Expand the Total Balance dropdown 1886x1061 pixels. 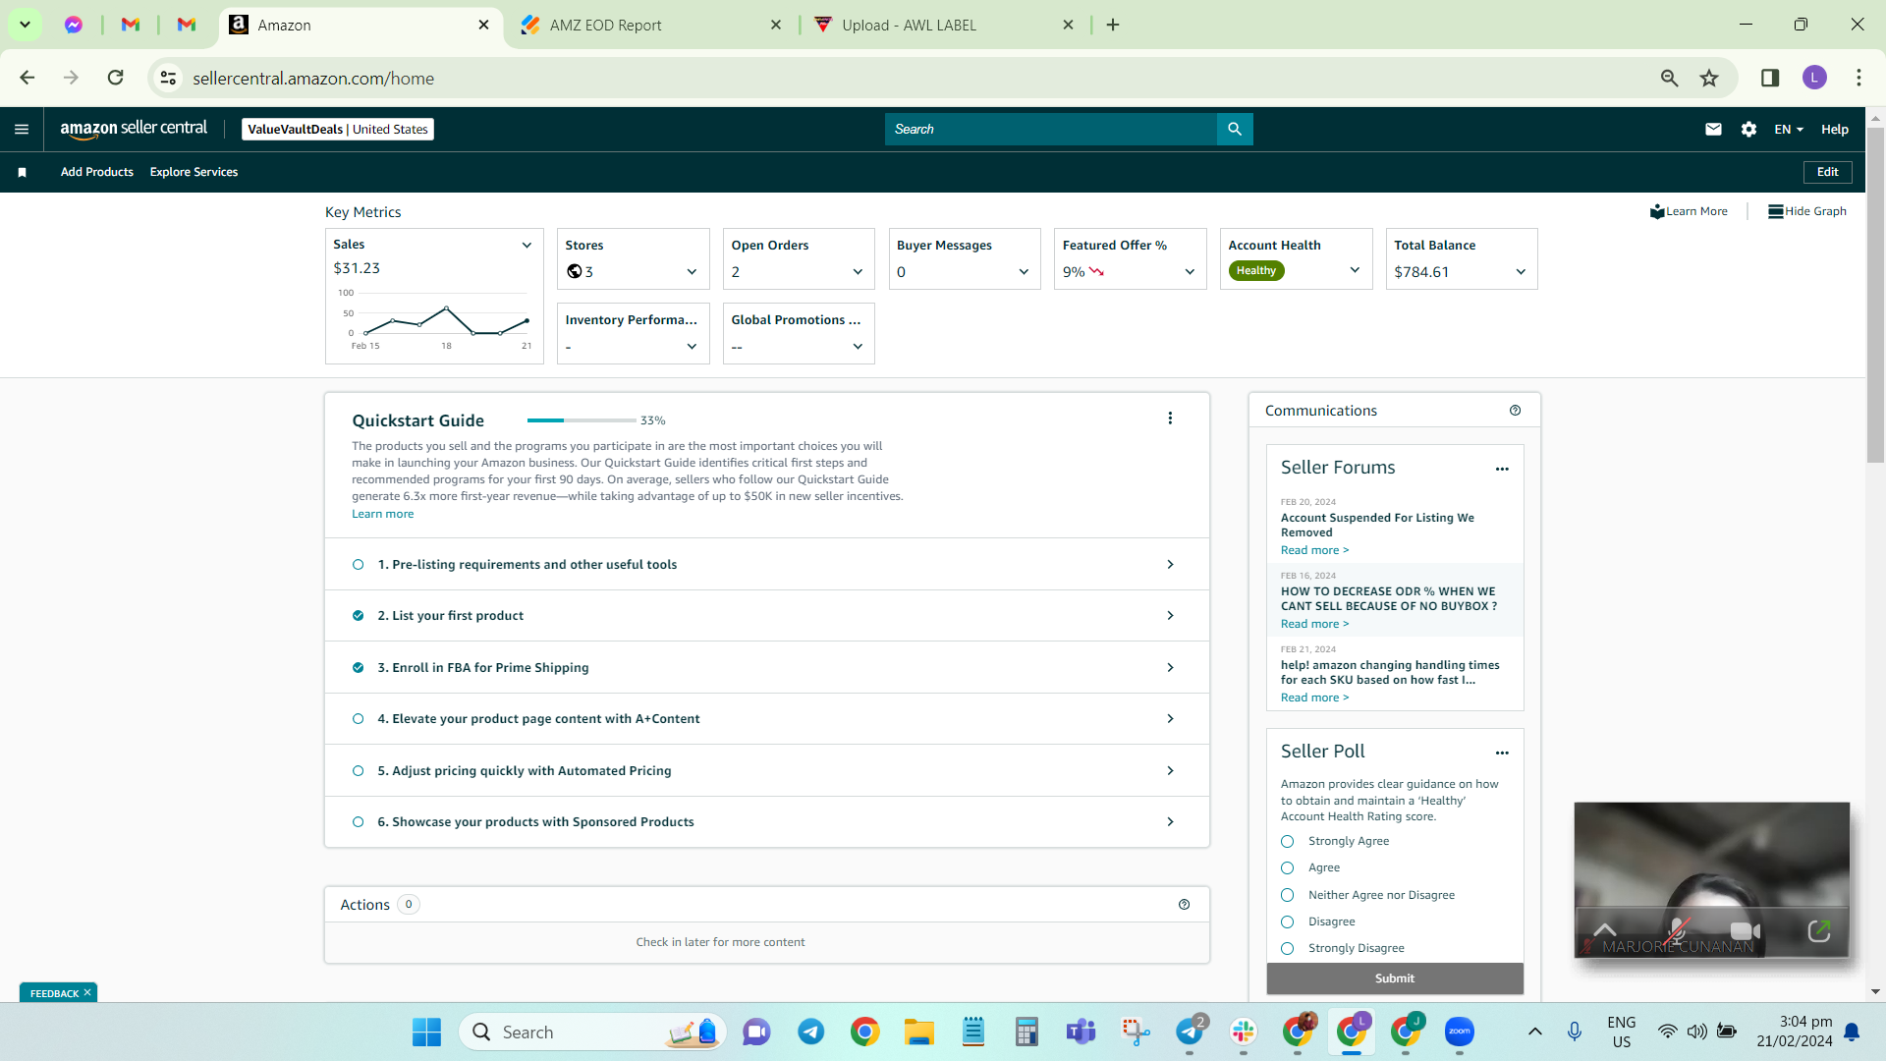coord(1521,272)
